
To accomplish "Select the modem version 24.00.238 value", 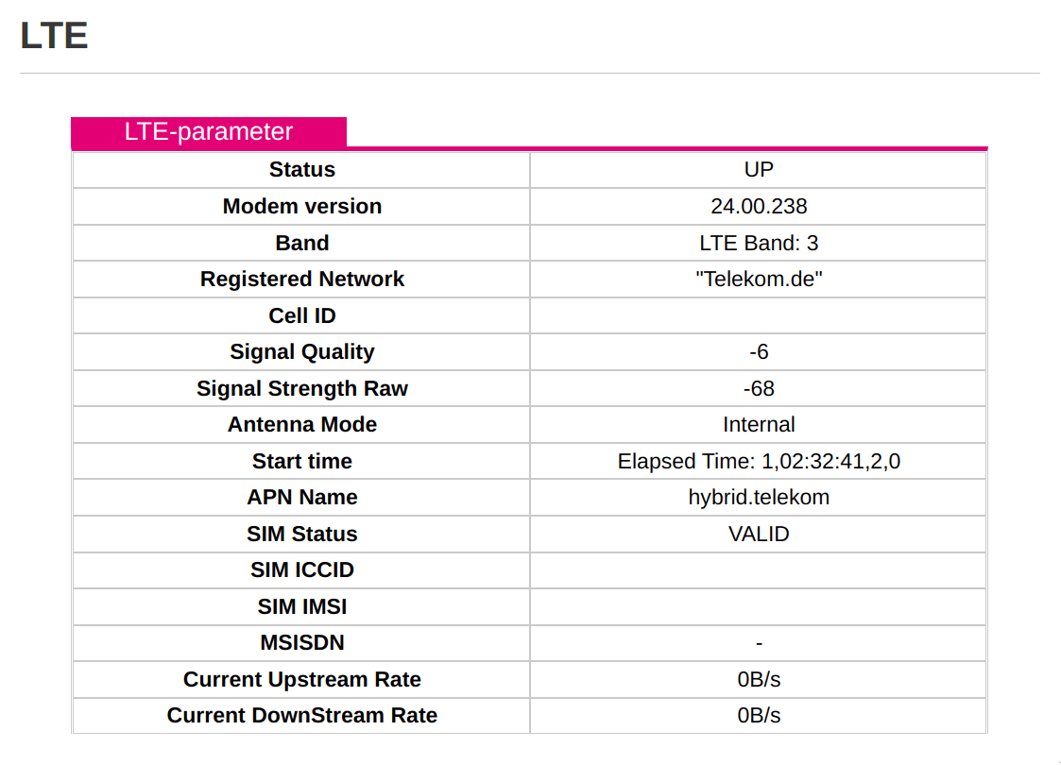I will pos(759,206).
